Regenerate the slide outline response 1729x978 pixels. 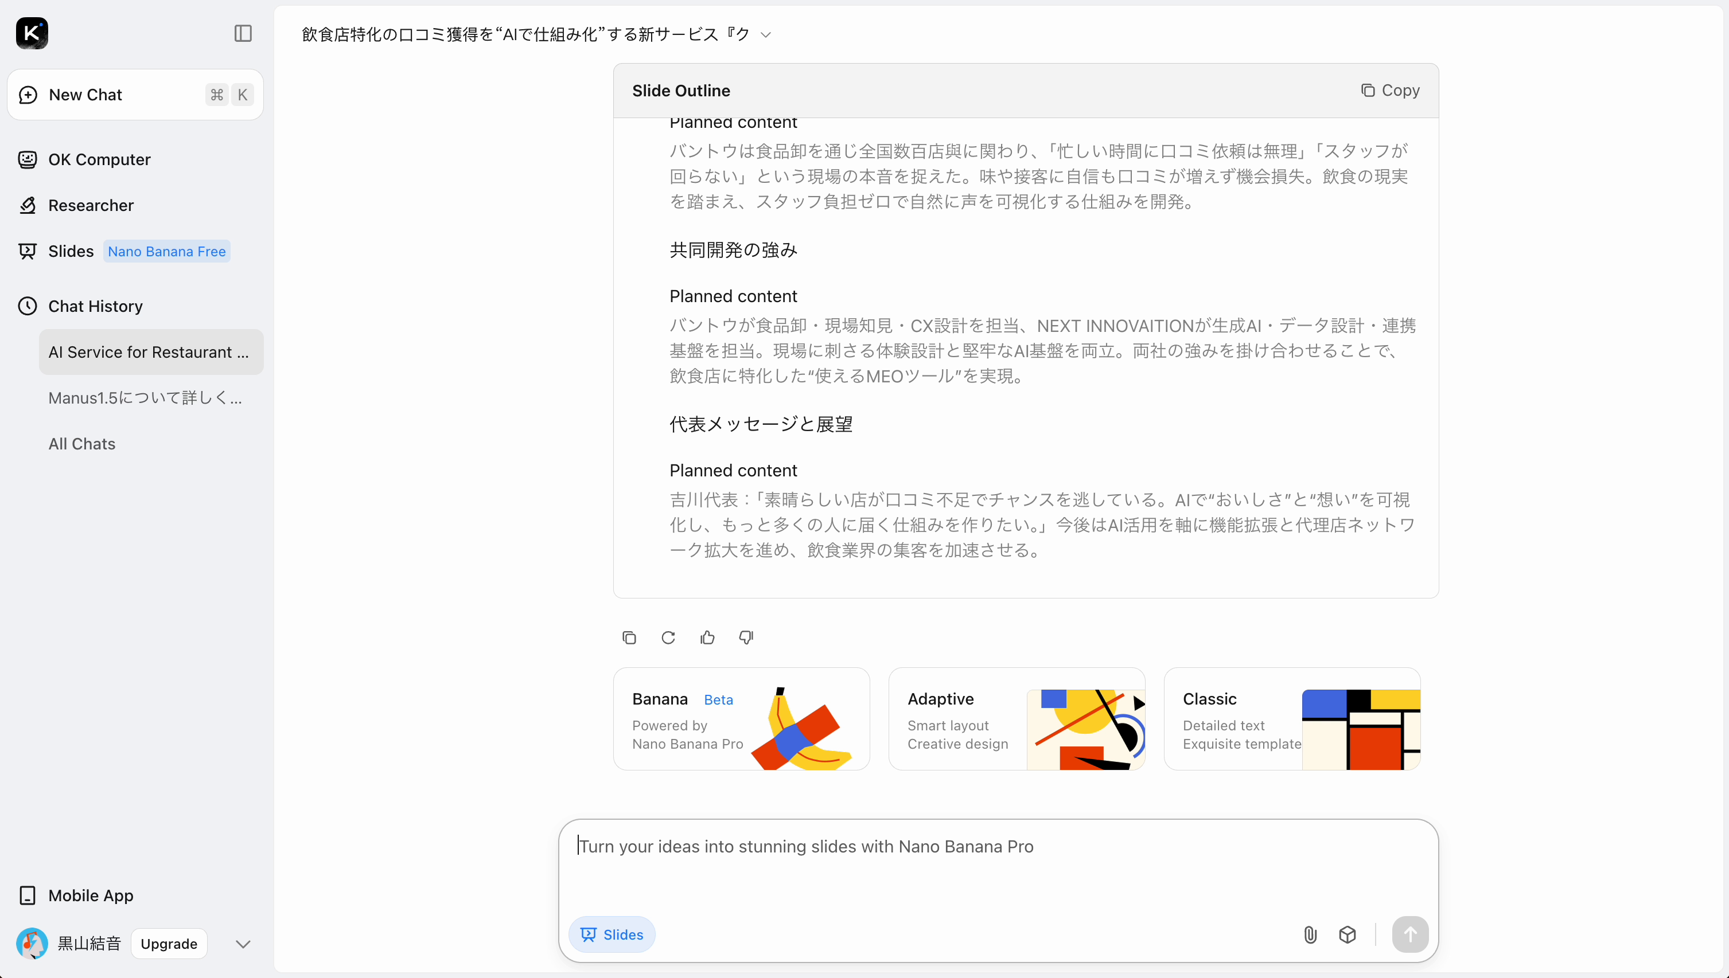tap(668, 637)
